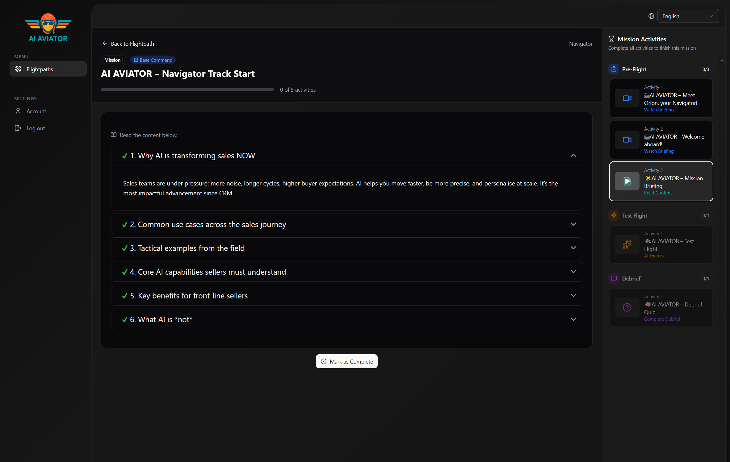730x462 pixels.
Task: Click the video camera icon for Activity 1
Action: pyautogui.click(x=627, y=98)
